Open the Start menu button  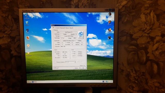click(29, 82)
